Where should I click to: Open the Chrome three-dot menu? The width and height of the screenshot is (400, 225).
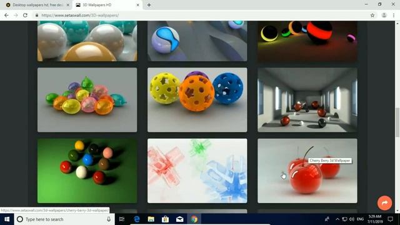click(394, 15)
